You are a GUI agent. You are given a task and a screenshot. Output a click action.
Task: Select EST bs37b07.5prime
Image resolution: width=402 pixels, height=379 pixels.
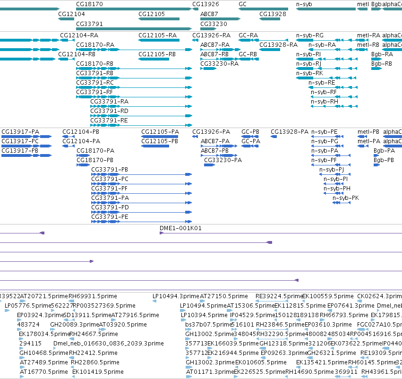pos(208,325)
